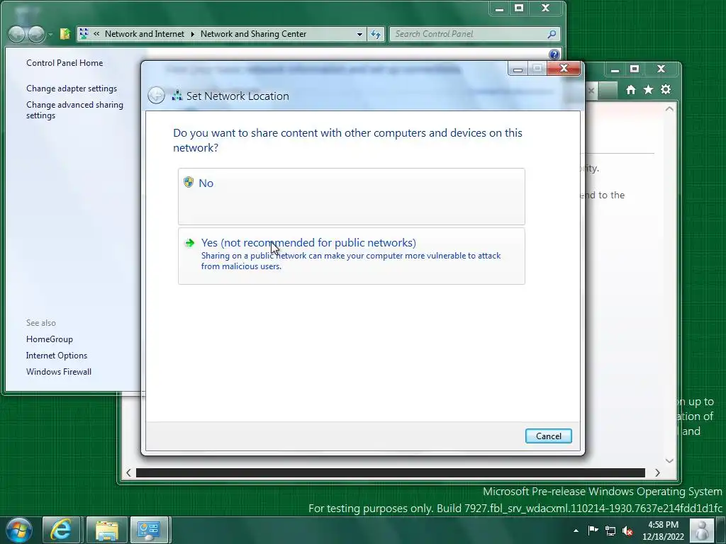Select Network and Internet breadcrumb
The height and width of the screenshot is (544, 726).
[145, 34]
